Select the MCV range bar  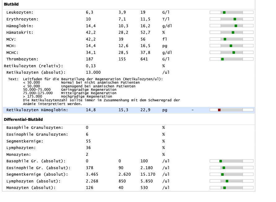click(x=231, y=39)
